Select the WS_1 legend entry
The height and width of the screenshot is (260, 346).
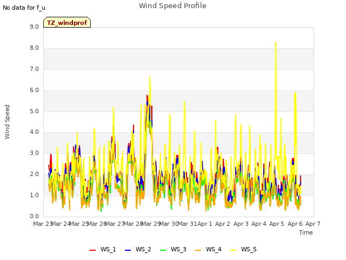[x=103, y=249]
